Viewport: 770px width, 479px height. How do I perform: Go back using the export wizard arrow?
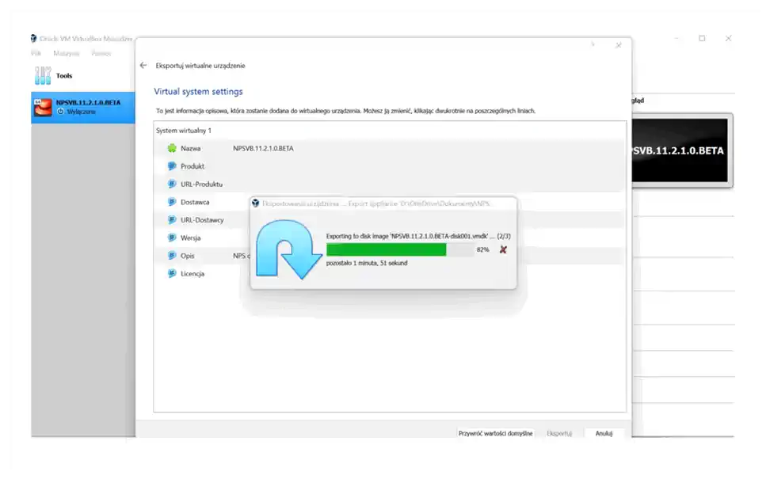[x=143, y=66]
